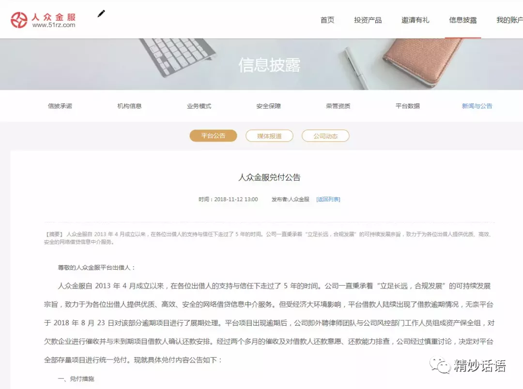Switch to the 信披承诺 section tab
Image resolution: width=523 pixels, height=389 pixels.
point(60,106)
